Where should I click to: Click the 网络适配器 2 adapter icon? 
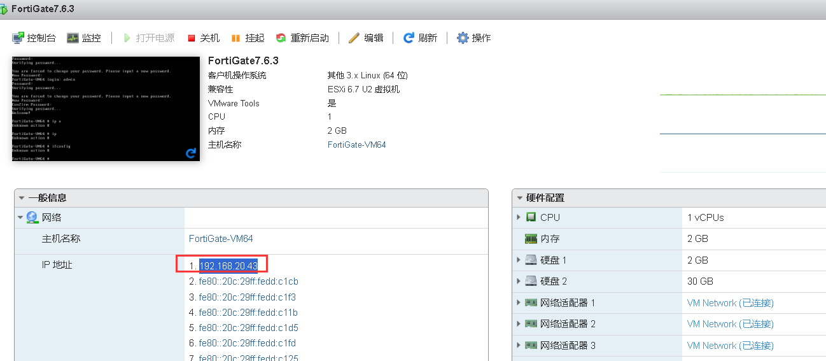(531, 324)
